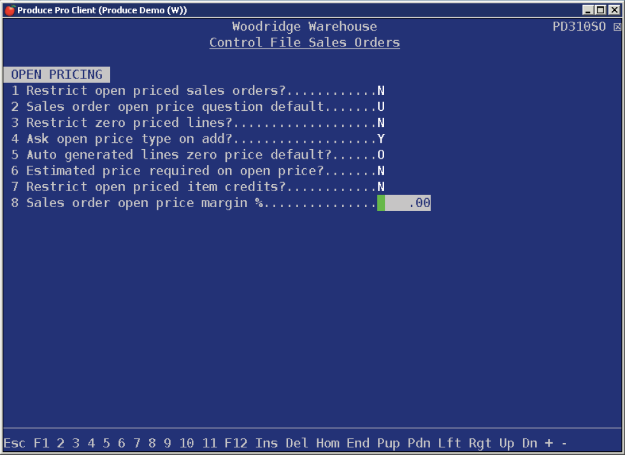Image resolution: width=625 pixels, height=455 pixels.
Task: Click the Up key in bottom bar
Action: coord(506,443)
